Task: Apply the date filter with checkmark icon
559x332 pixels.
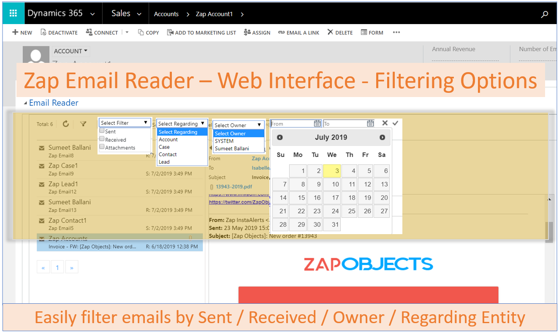Action: coord(395,123)
